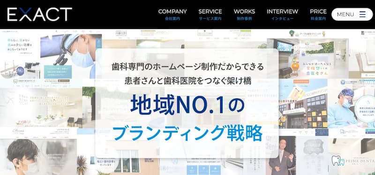Open the PRICE 料金案内 page
The height and width of the screenshot is (175, 375).
318,15
